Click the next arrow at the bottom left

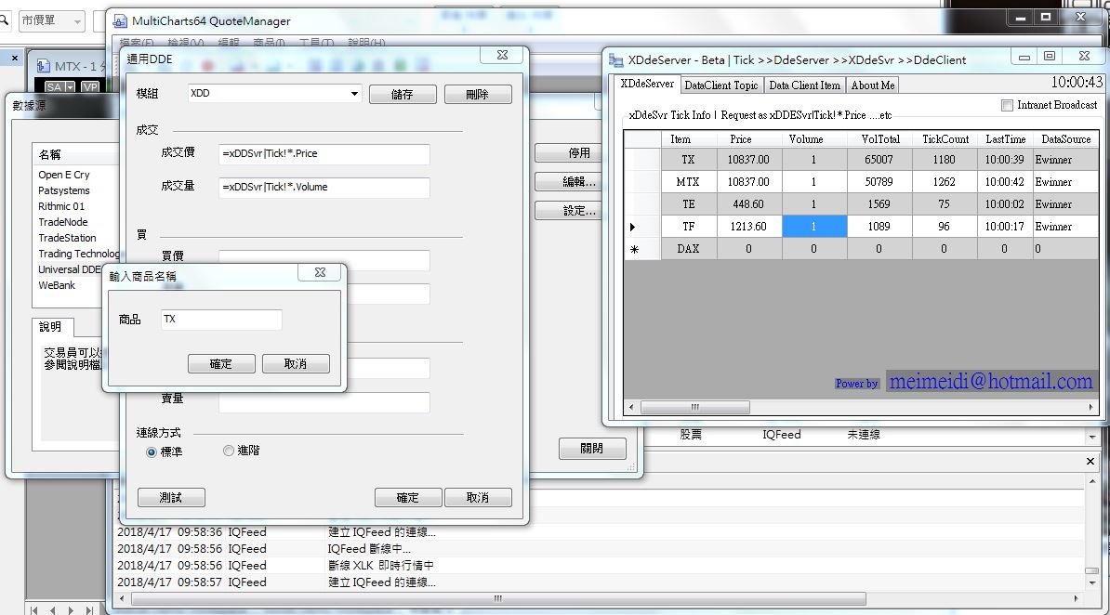71,610
